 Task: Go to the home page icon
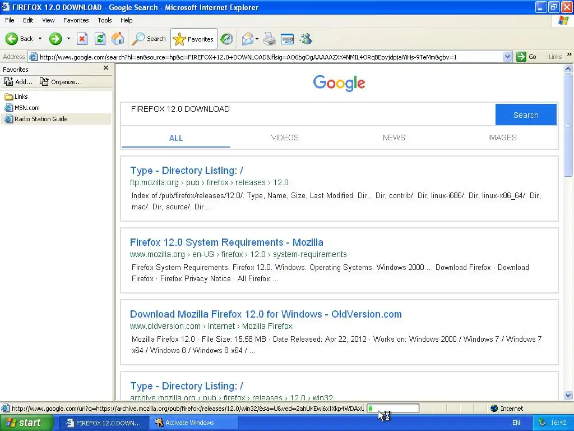118,39
